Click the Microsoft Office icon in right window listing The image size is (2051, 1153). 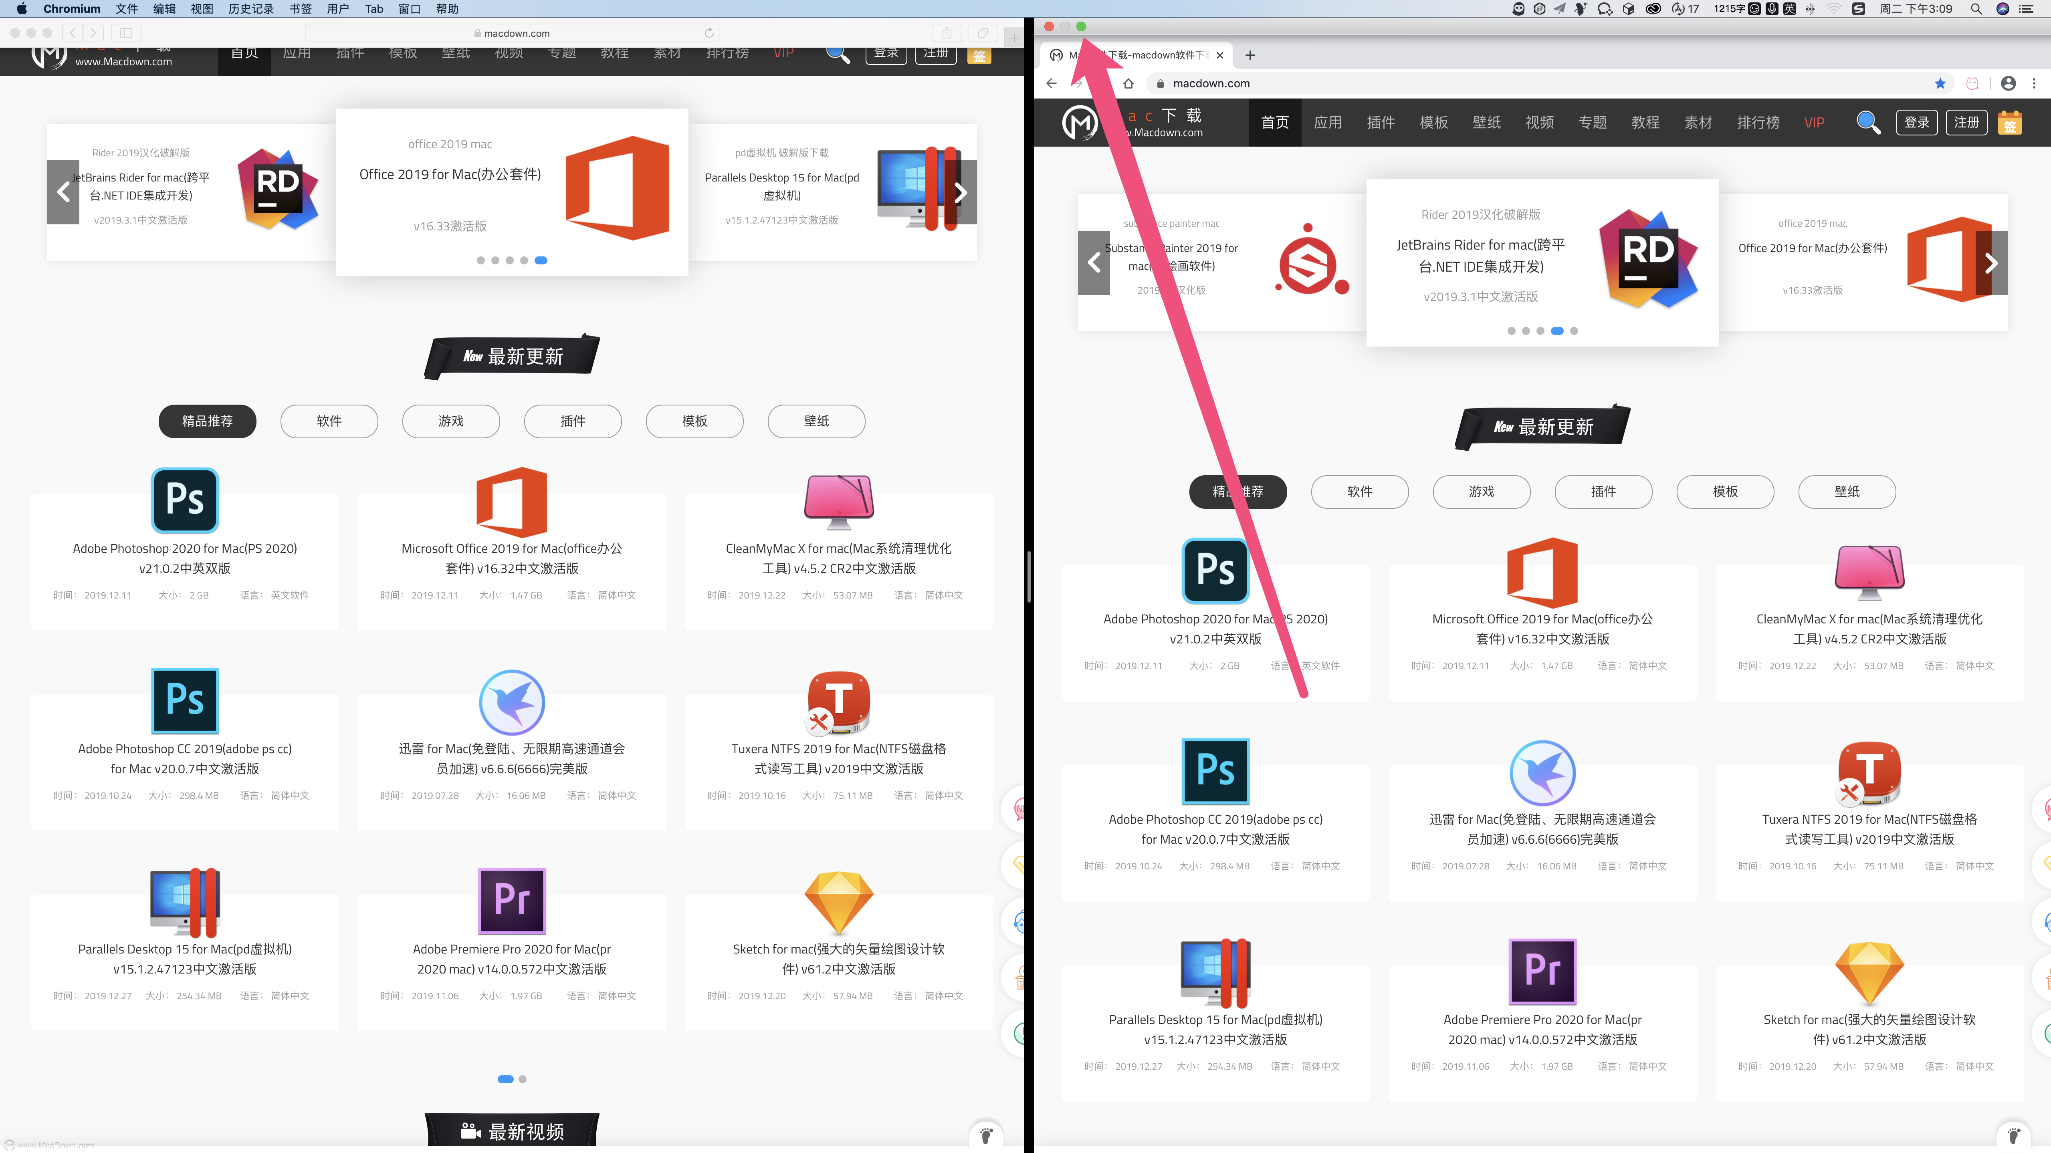click(x=1542, y=572)
